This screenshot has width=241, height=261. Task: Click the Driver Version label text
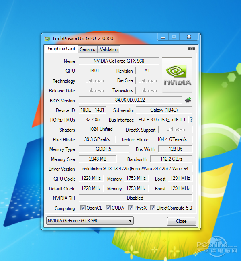(x=62, y=169)
